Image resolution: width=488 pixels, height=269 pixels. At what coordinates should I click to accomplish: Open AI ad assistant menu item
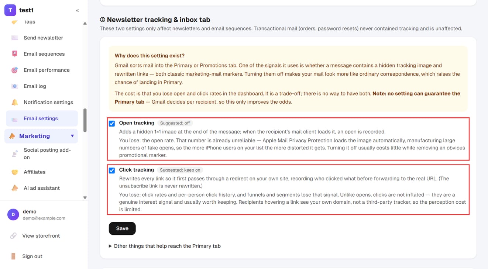tap(42, 188)
